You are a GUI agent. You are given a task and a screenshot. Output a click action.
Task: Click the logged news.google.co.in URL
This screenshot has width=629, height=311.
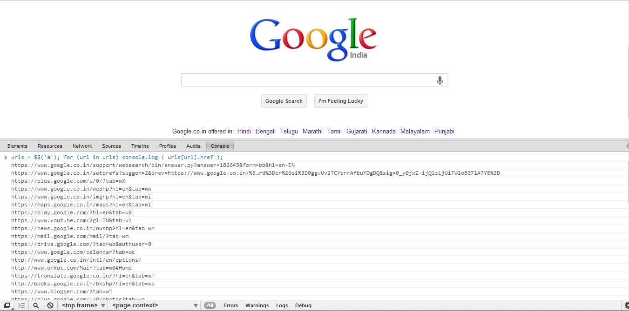pos(83,228)
